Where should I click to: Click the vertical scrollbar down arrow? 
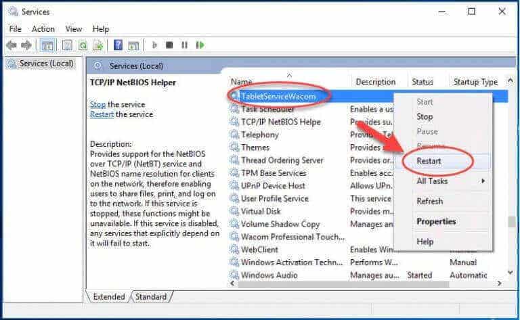click(x=511, y=272)
